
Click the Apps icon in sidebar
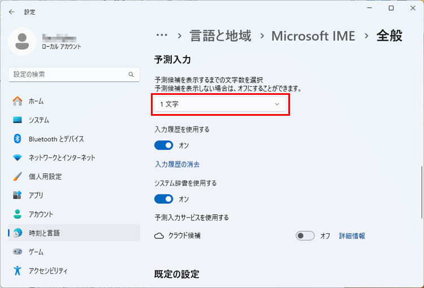[x=18, y=195]
